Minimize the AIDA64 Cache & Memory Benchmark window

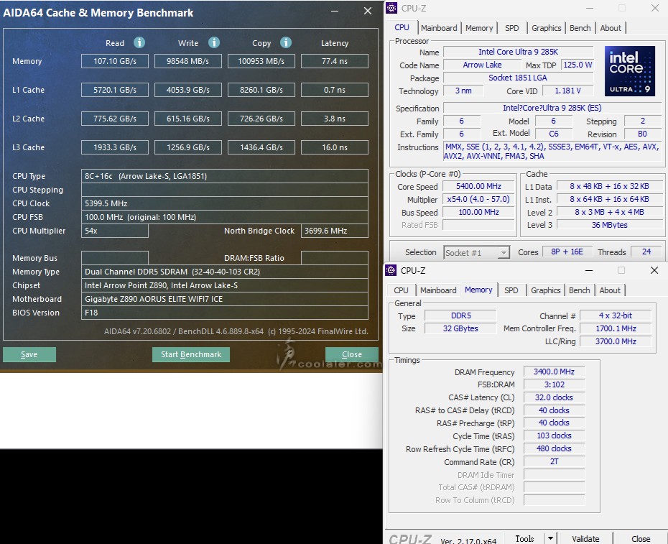(x=335, y=11)
